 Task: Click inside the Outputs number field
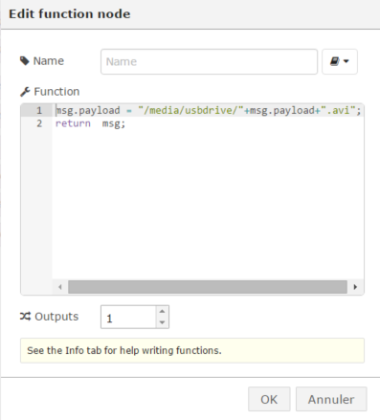(128, 317)
